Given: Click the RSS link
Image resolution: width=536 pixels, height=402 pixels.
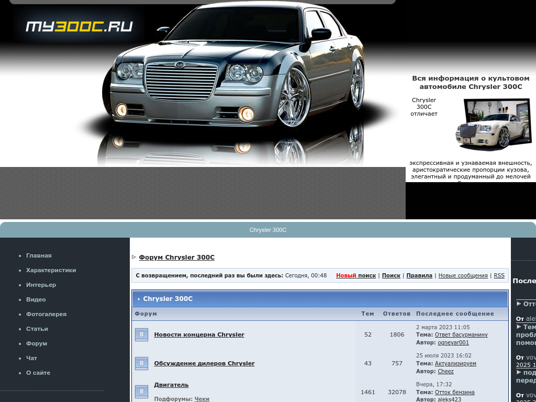Looking at the screenshot, I should point(499,275).
